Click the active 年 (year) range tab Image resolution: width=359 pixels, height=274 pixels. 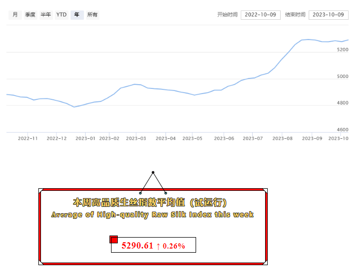click(x=77, y=15)
